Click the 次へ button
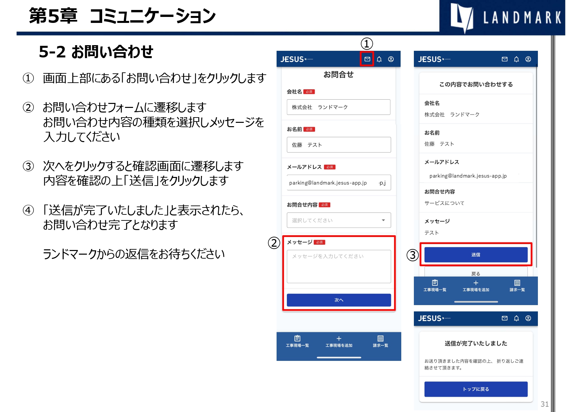This screenshot has height=412, width=582. point(339,300)
